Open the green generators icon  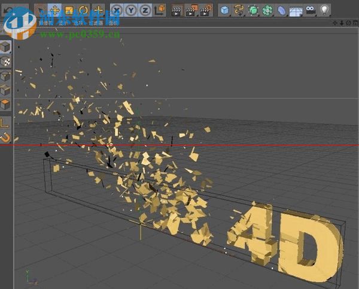tap(253, 11)
